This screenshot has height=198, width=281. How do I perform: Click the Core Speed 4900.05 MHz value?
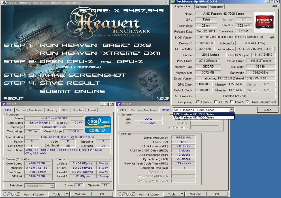[38, 163]
